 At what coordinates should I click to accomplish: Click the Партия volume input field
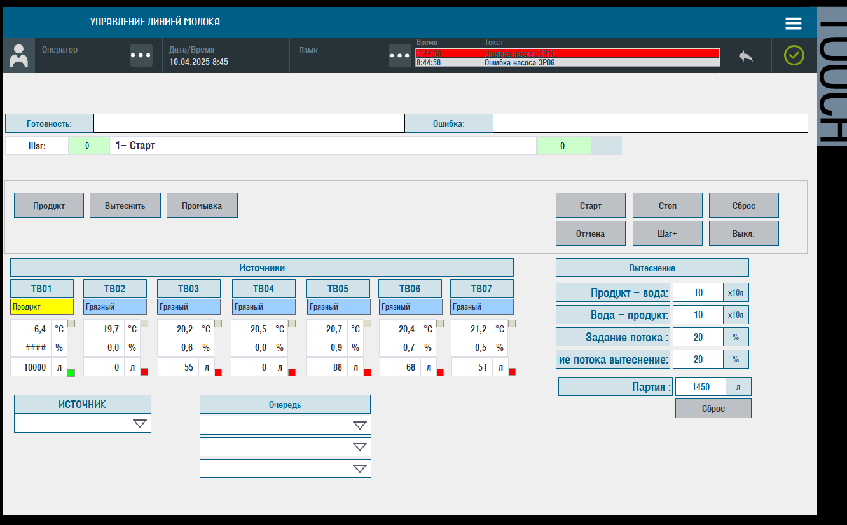(699, 386)
